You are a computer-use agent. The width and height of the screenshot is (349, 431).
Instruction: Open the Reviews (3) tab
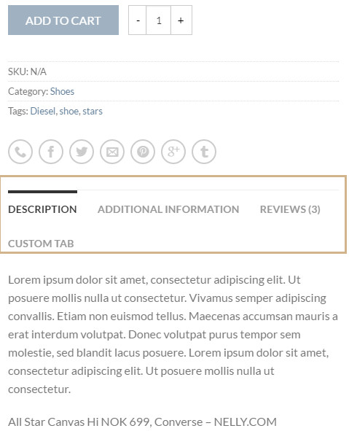click(x=290, y=209)
